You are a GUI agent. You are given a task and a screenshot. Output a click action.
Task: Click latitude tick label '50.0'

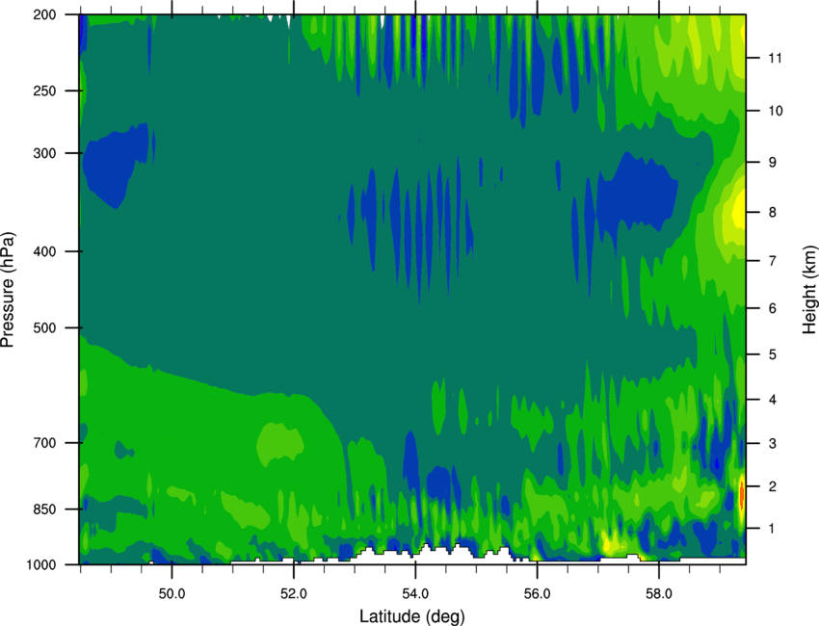click(x=172, y=594)
